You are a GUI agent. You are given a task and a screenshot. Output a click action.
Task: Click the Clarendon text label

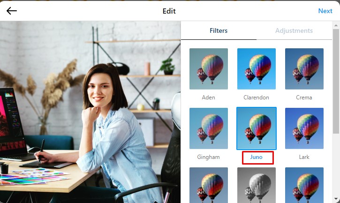click(x=257, y=98)
